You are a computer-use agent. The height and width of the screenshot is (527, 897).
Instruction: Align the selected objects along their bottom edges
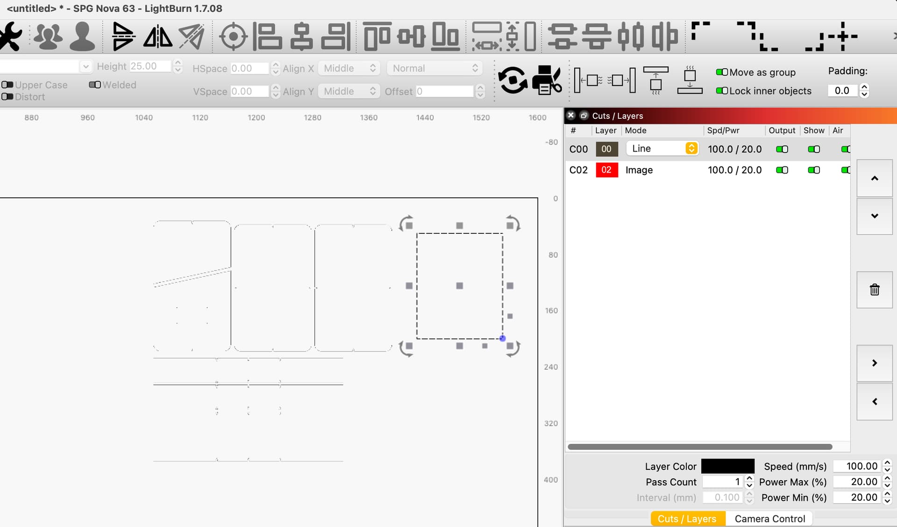(x=445, y=36)
